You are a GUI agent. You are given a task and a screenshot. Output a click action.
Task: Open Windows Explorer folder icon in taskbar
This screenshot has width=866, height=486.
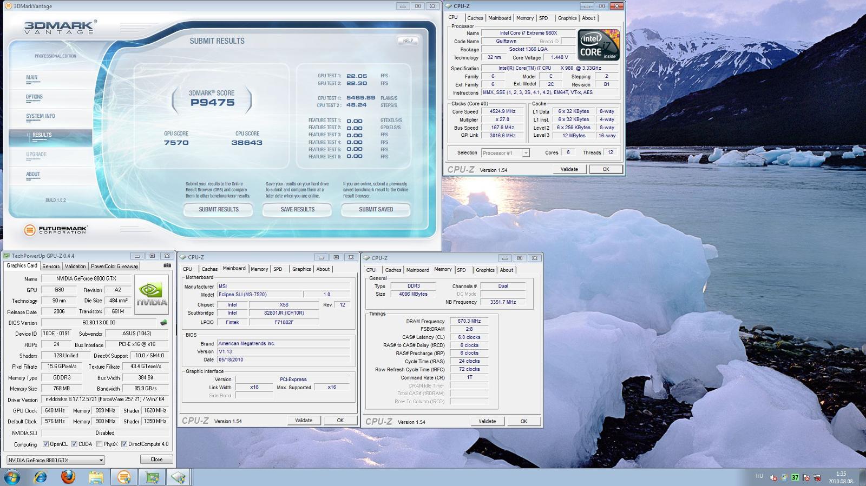(x=96, y=477)
